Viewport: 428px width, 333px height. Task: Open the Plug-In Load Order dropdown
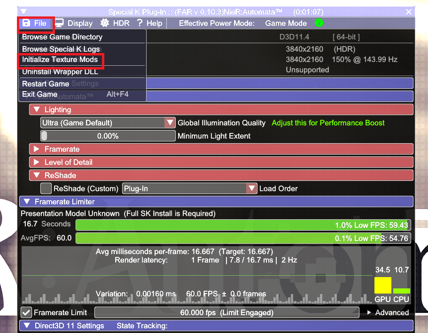[189, 189]
